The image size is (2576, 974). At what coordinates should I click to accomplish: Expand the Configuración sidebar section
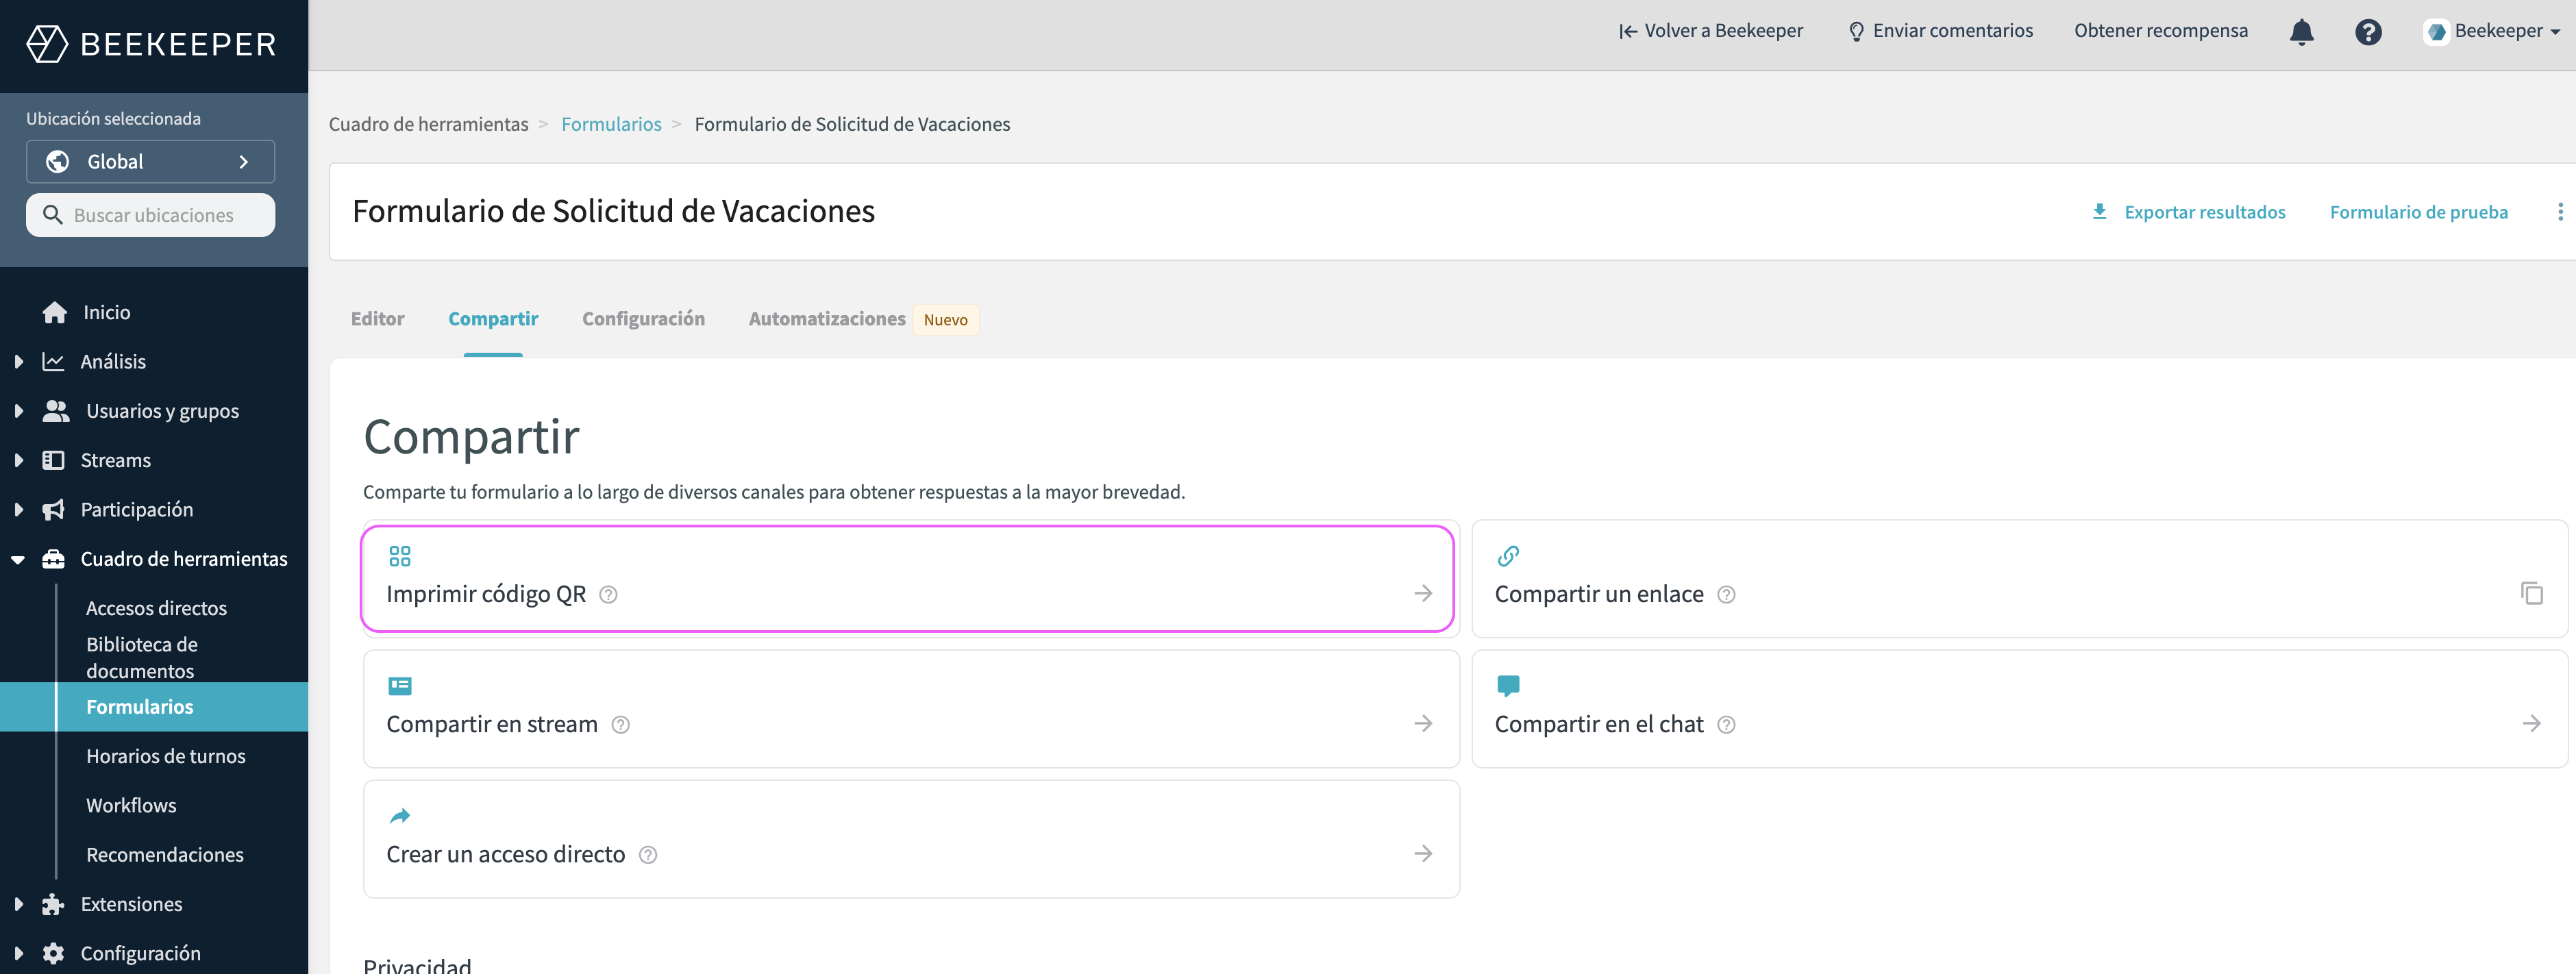pyautogui.click(x=18, y=954)
